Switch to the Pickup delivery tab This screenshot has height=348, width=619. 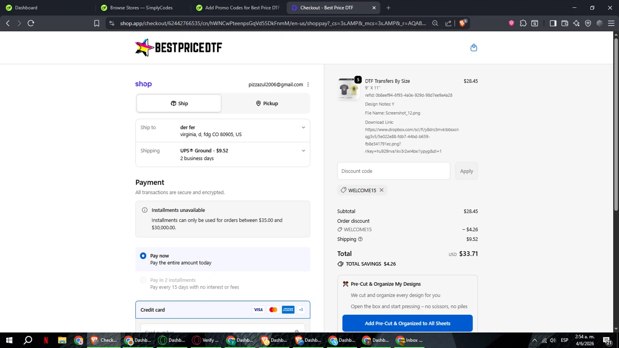[x=267, y=103]
